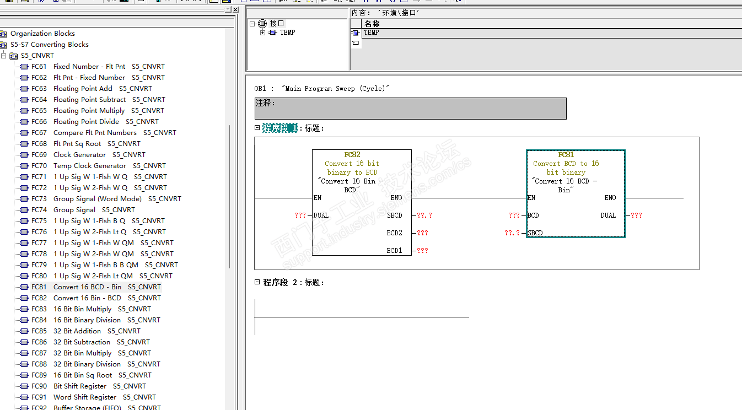Select FC81 Convert 16 BCD - Bin in tree
This screenshot has height=410, width=742.
click(x=96, y=287)
